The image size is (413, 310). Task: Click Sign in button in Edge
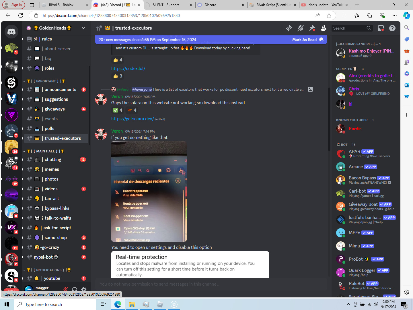[x=13, y=5]
